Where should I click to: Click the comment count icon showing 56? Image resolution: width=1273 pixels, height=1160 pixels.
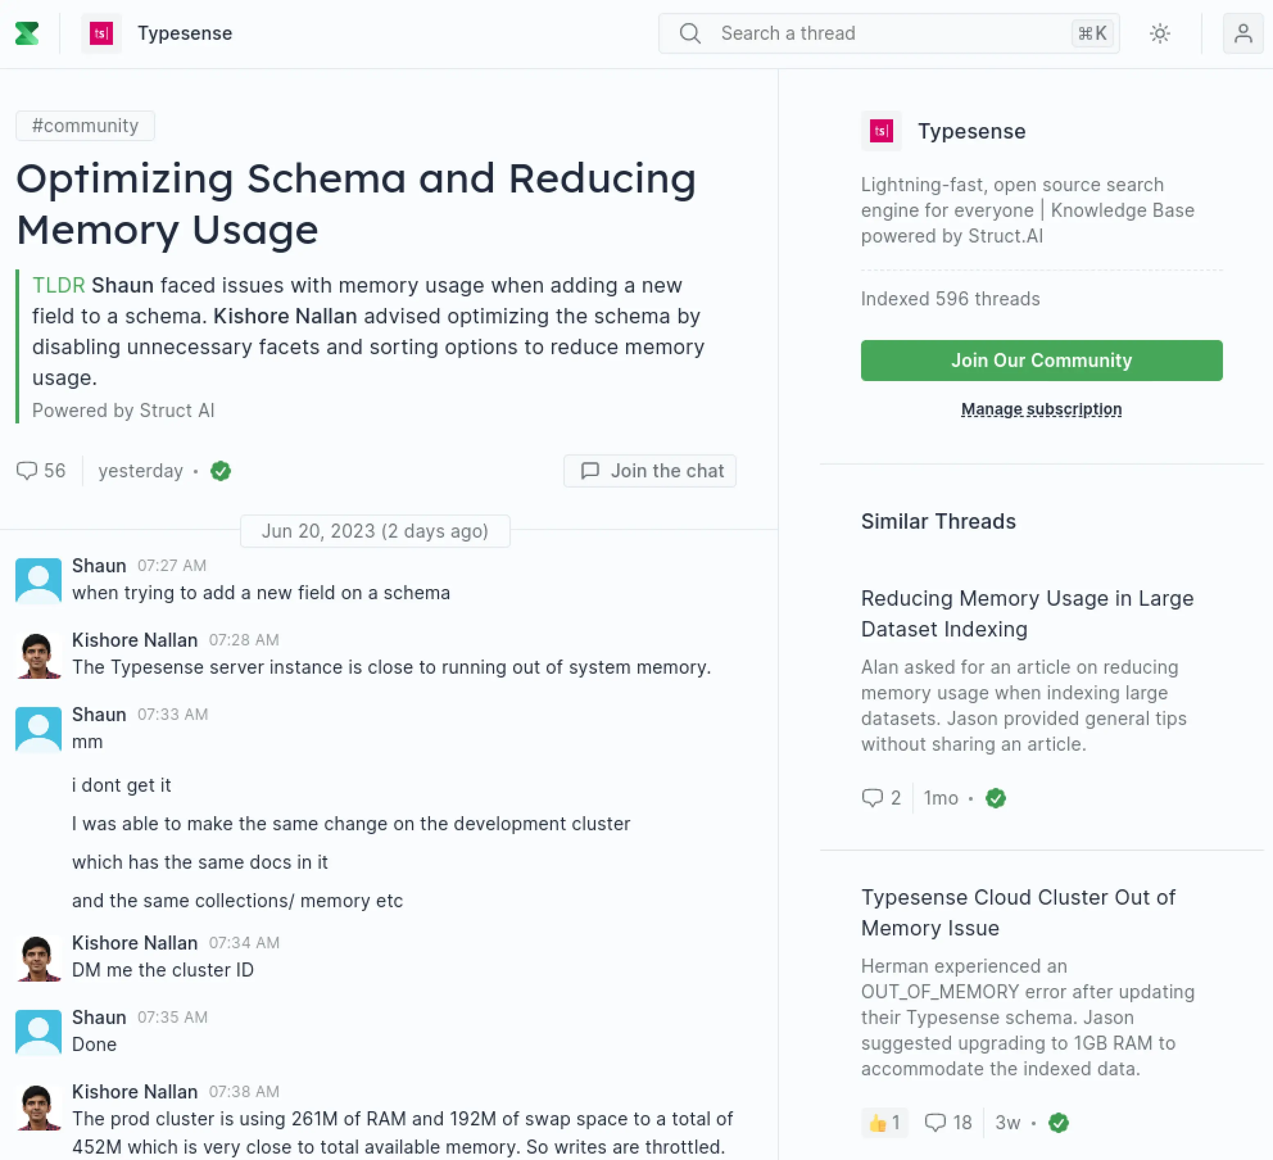pos(29,470)
